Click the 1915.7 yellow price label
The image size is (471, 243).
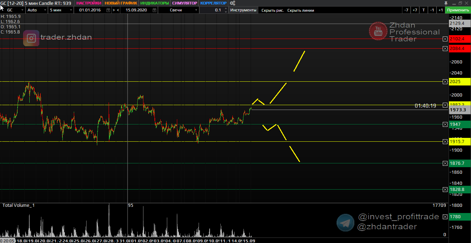click(x=460, y=142)
